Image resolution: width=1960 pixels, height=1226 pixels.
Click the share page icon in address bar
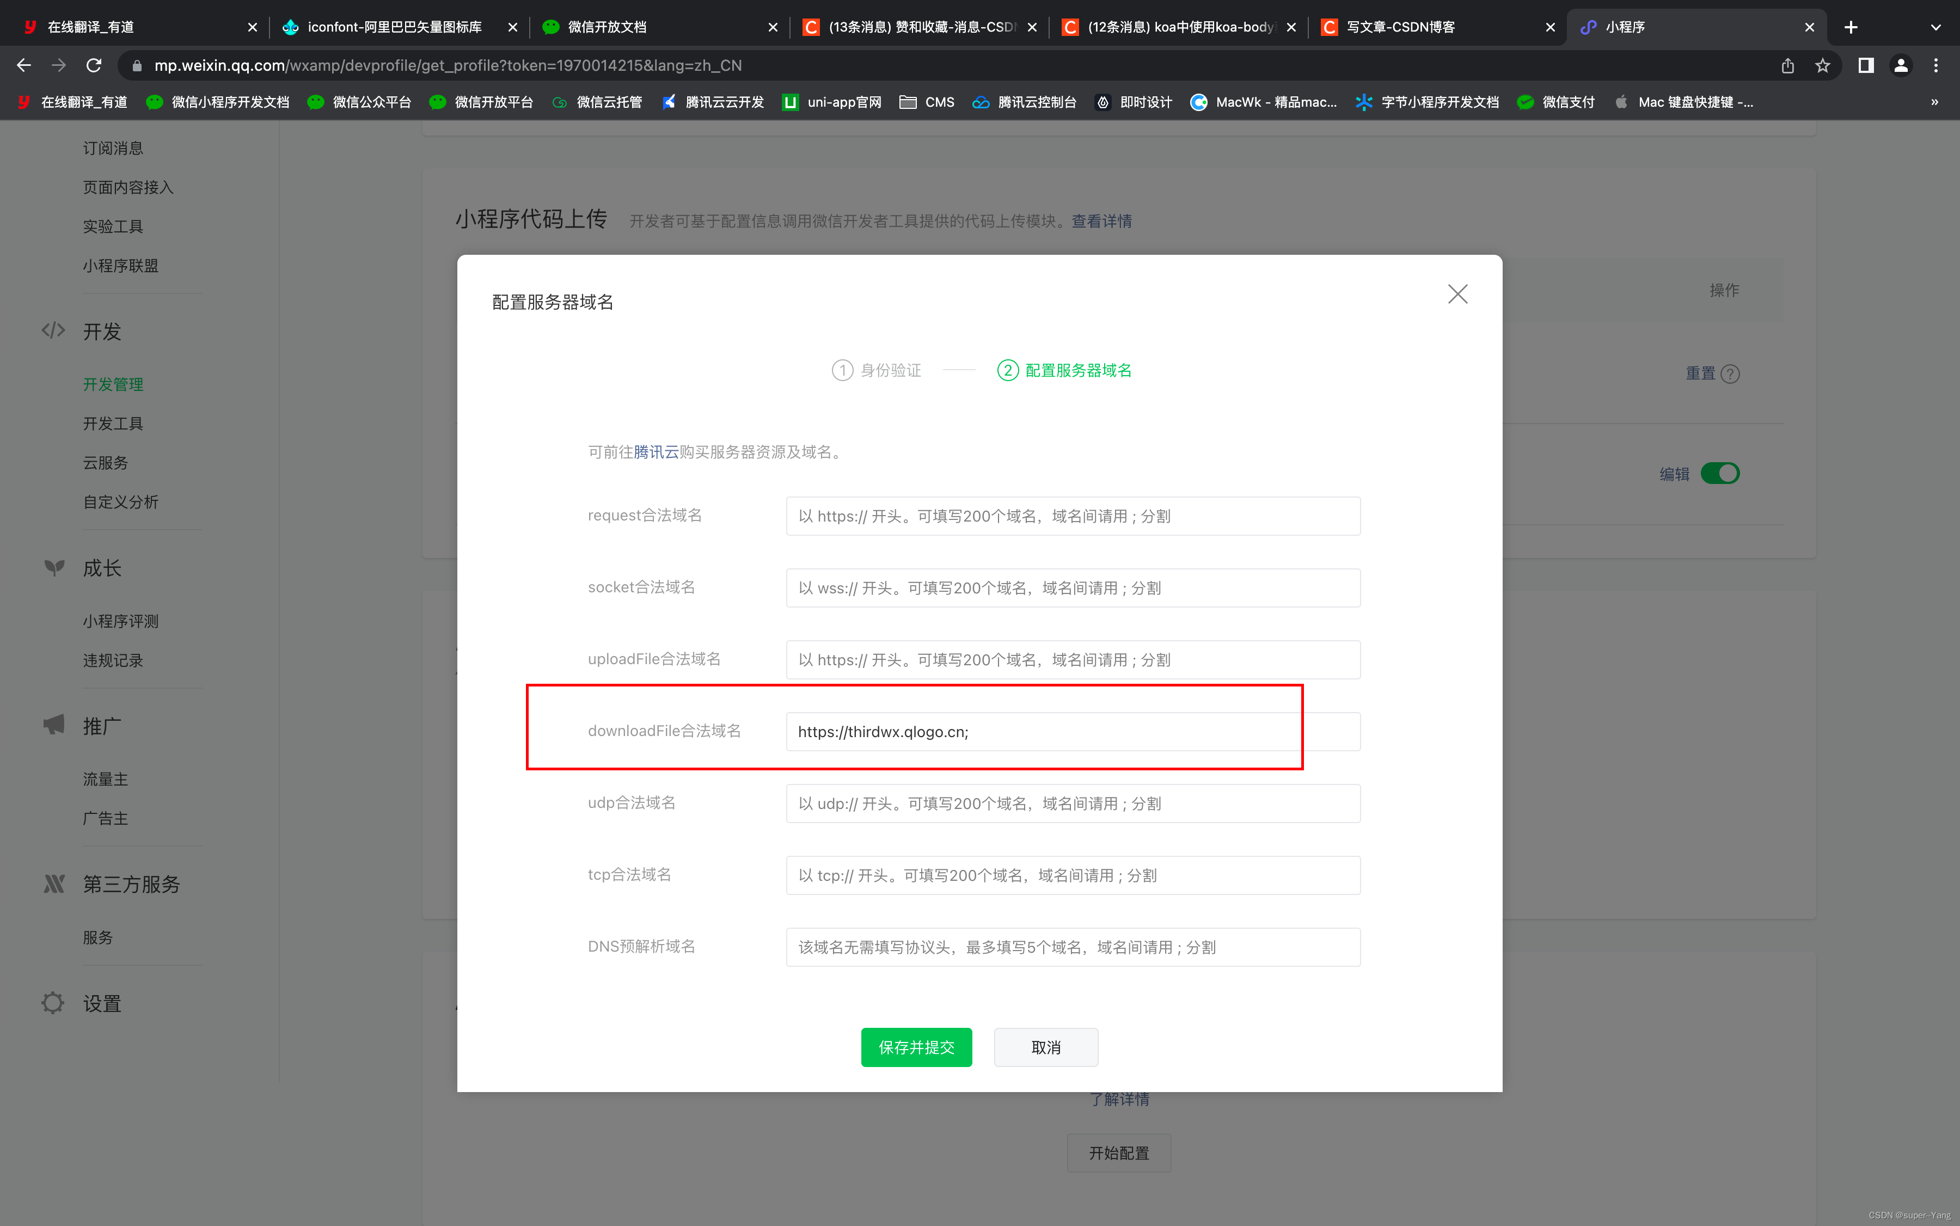click(x=1787, y=65)
